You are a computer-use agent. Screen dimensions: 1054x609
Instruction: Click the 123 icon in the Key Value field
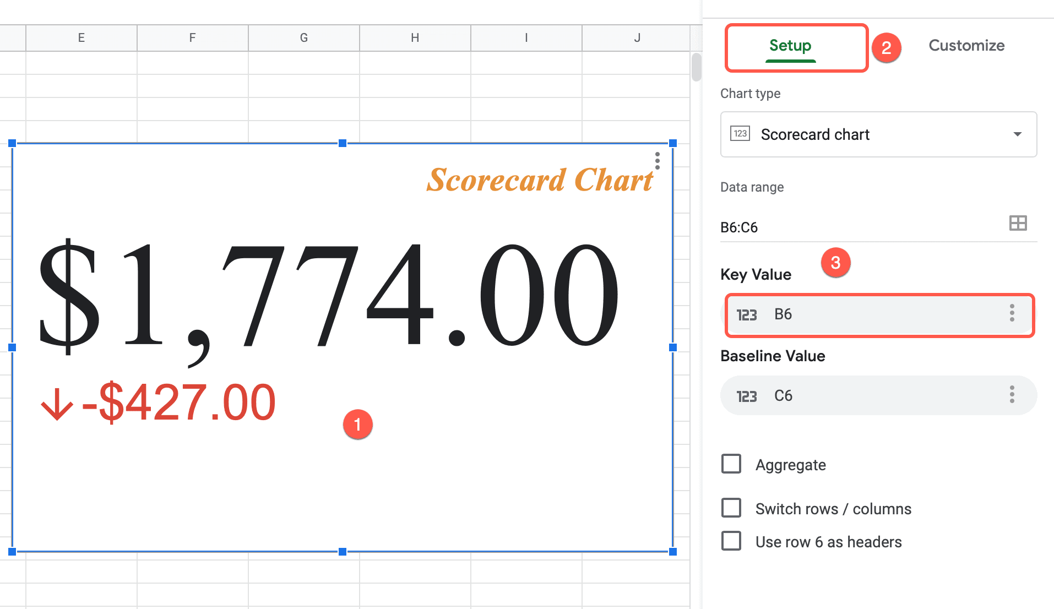click(x=746, y=314)
